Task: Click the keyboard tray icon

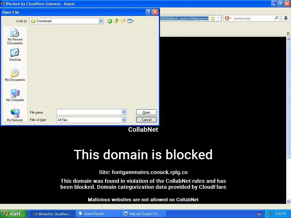Action: 259,214
